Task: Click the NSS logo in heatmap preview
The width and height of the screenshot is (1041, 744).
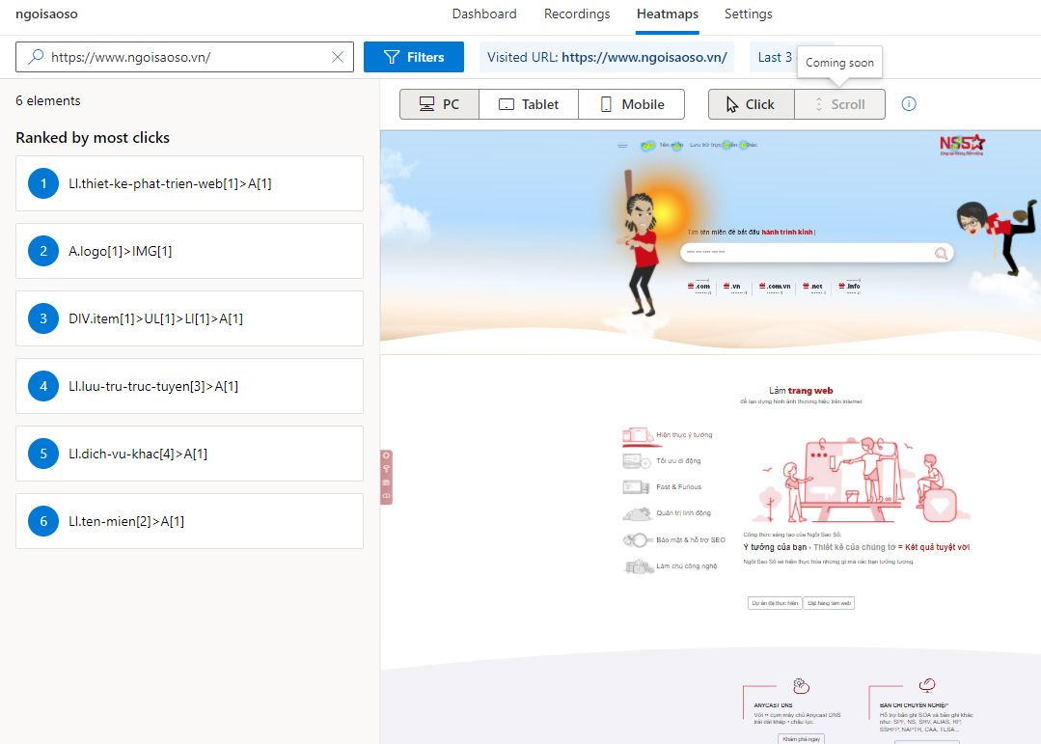Action: click(x=962, y=146)
